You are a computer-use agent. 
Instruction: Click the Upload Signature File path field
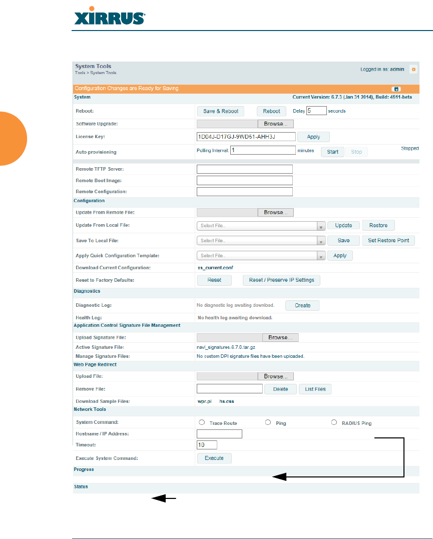pos(229,337)
